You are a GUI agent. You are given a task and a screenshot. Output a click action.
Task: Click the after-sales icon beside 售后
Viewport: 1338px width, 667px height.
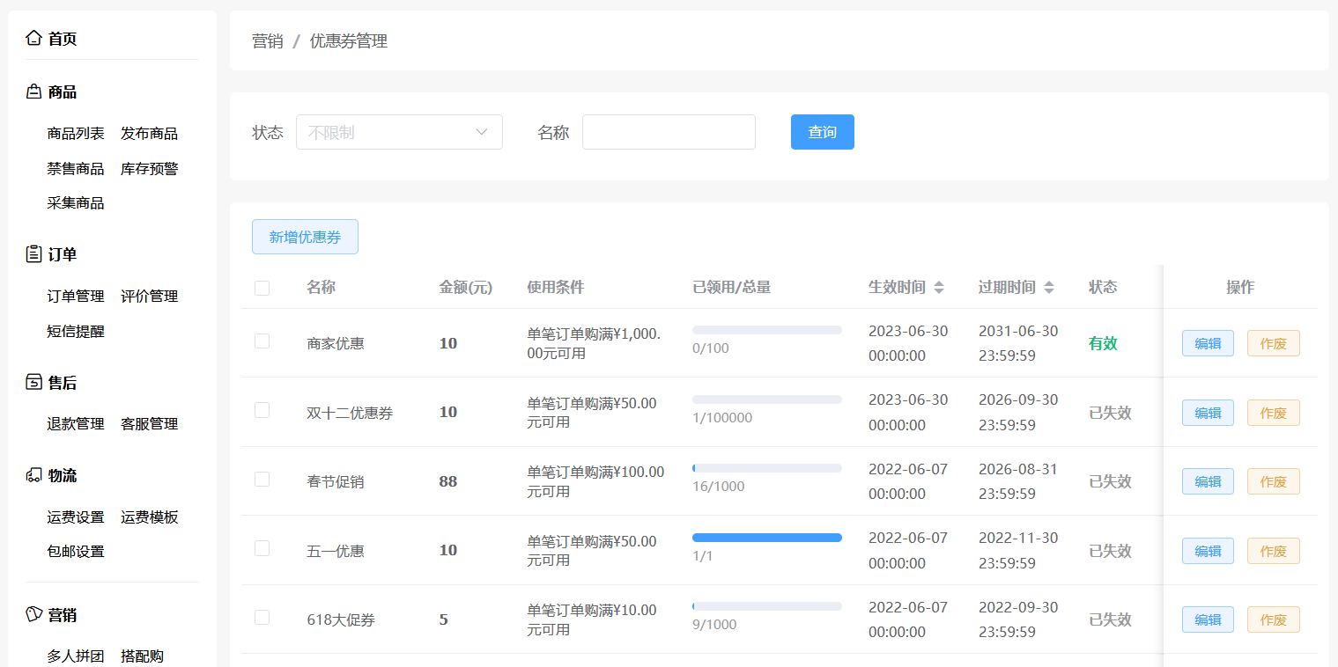point(33,383)
